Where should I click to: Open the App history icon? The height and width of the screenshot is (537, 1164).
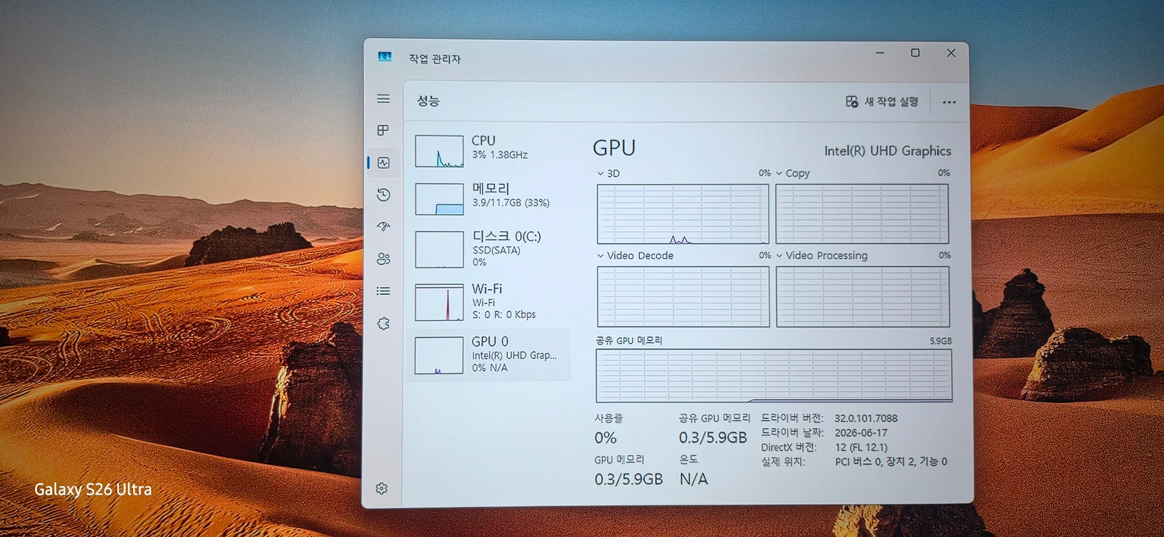click(x=383, y=194)
